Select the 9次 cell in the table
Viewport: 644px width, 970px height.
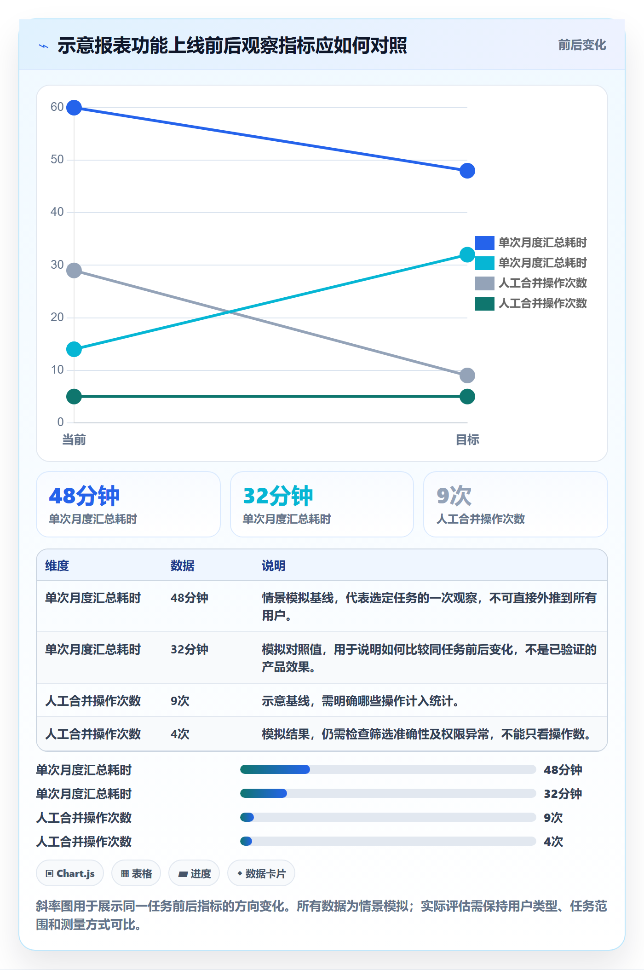[x=180, y=701]
